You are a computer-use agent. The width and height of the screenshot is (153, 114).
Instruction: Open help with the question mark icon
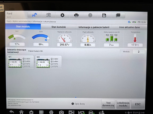(90, 15)
